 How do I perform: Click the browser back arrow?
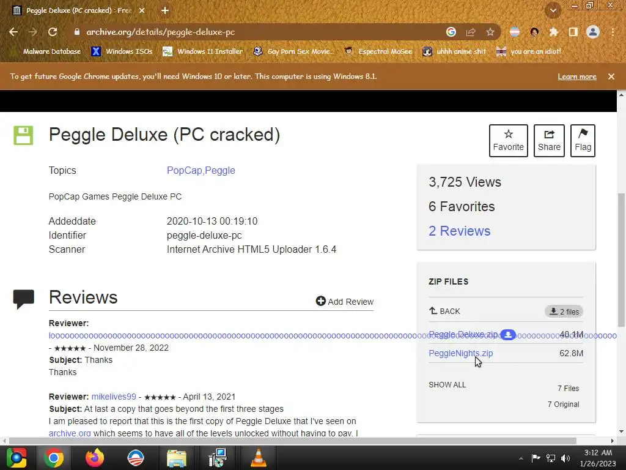pyautogui.click(x=13, y=32)
